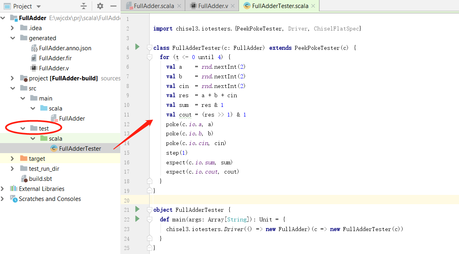Click the Project panel window icon
The width and height of the screenshot is (459, 254).
click(x=7, y=6)
